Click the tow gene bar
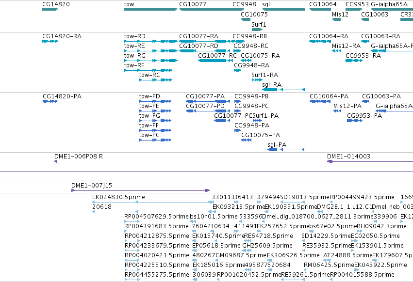Screen dimensions: 413x282 (151, 9)
